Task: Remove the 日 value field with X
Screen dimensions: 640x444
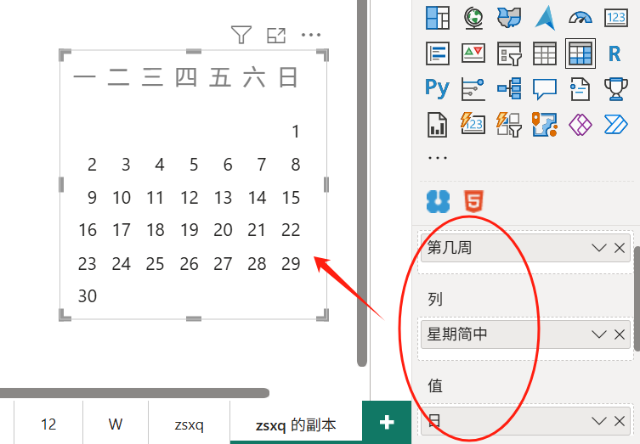Action: tap(620, 421)
